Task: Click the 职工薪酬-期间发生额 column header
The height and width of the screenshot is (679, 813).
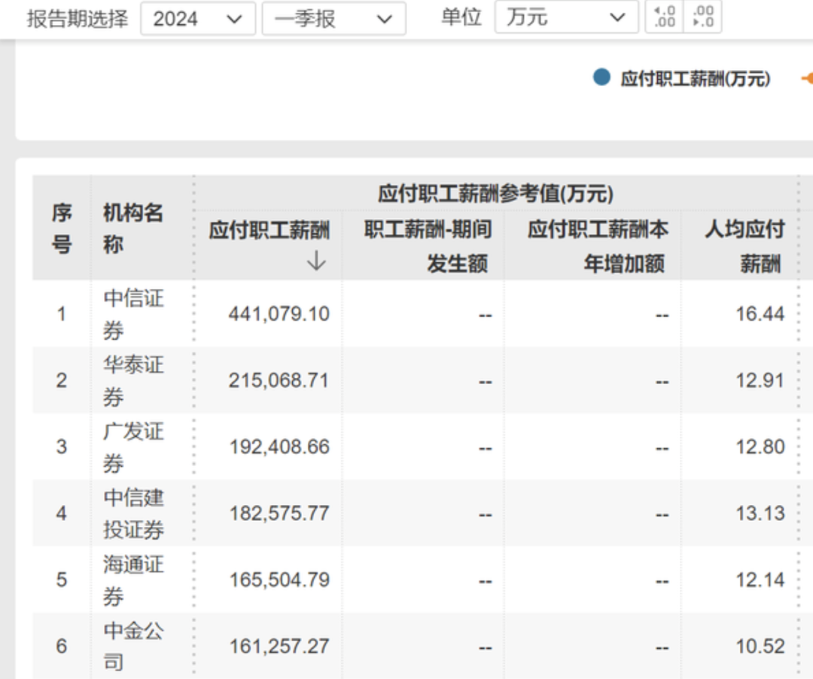Action: click(428, 246)
